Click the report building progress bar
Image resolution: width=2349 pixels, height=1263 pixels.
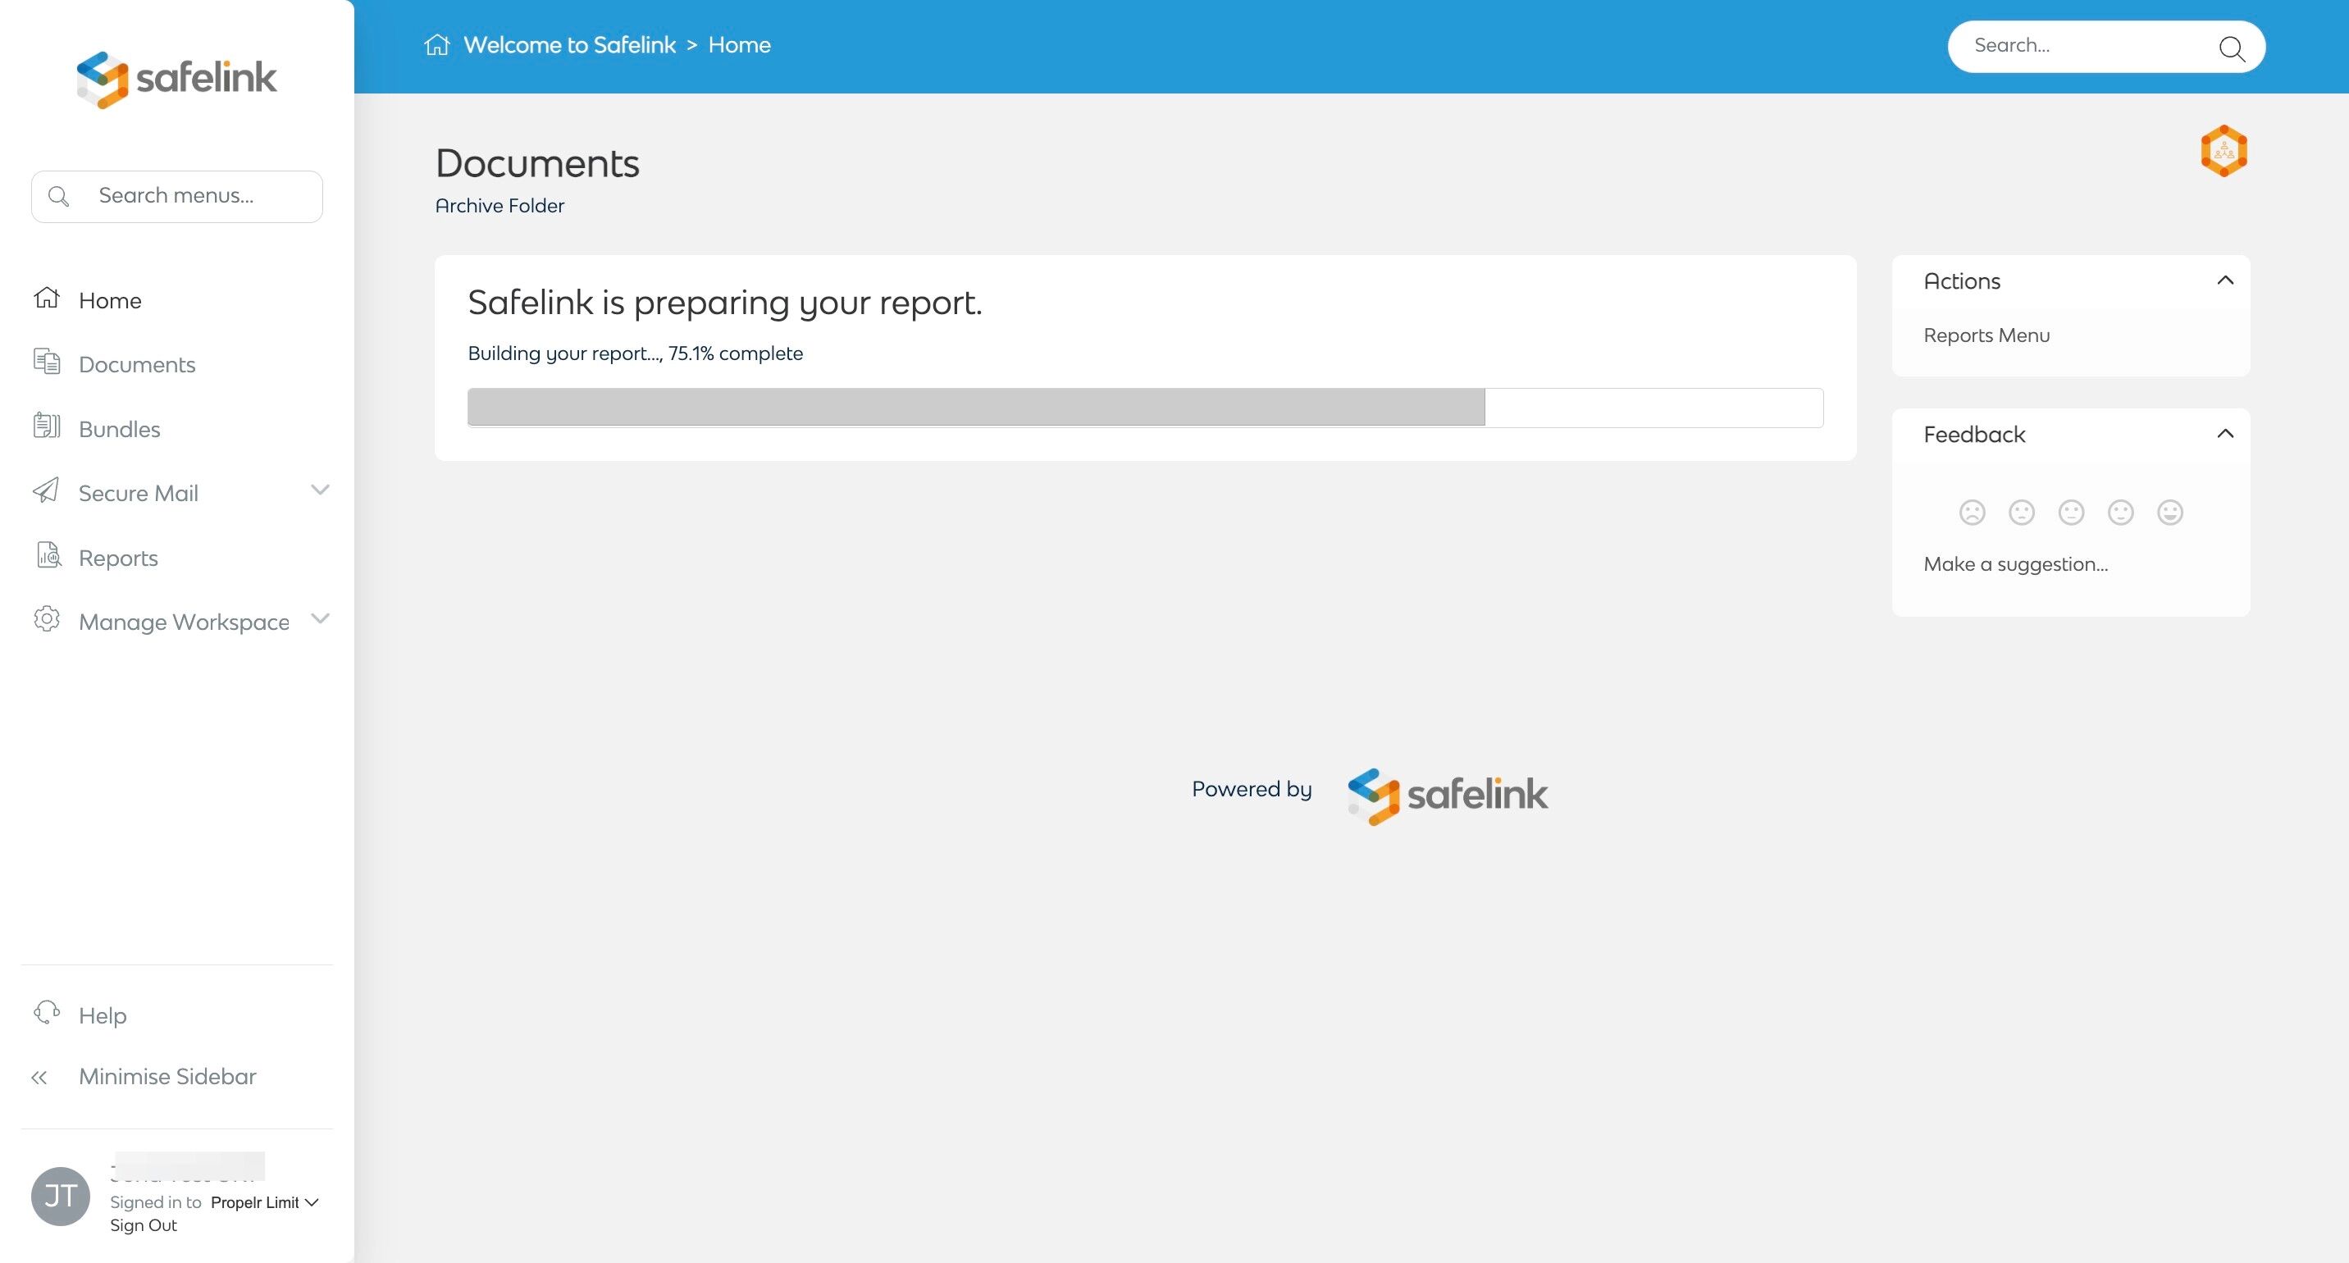pyautogui.click(x=1144, y=408)
